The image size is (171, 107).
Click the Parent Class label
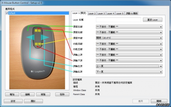pyautogui.click(x=79, y=94)
